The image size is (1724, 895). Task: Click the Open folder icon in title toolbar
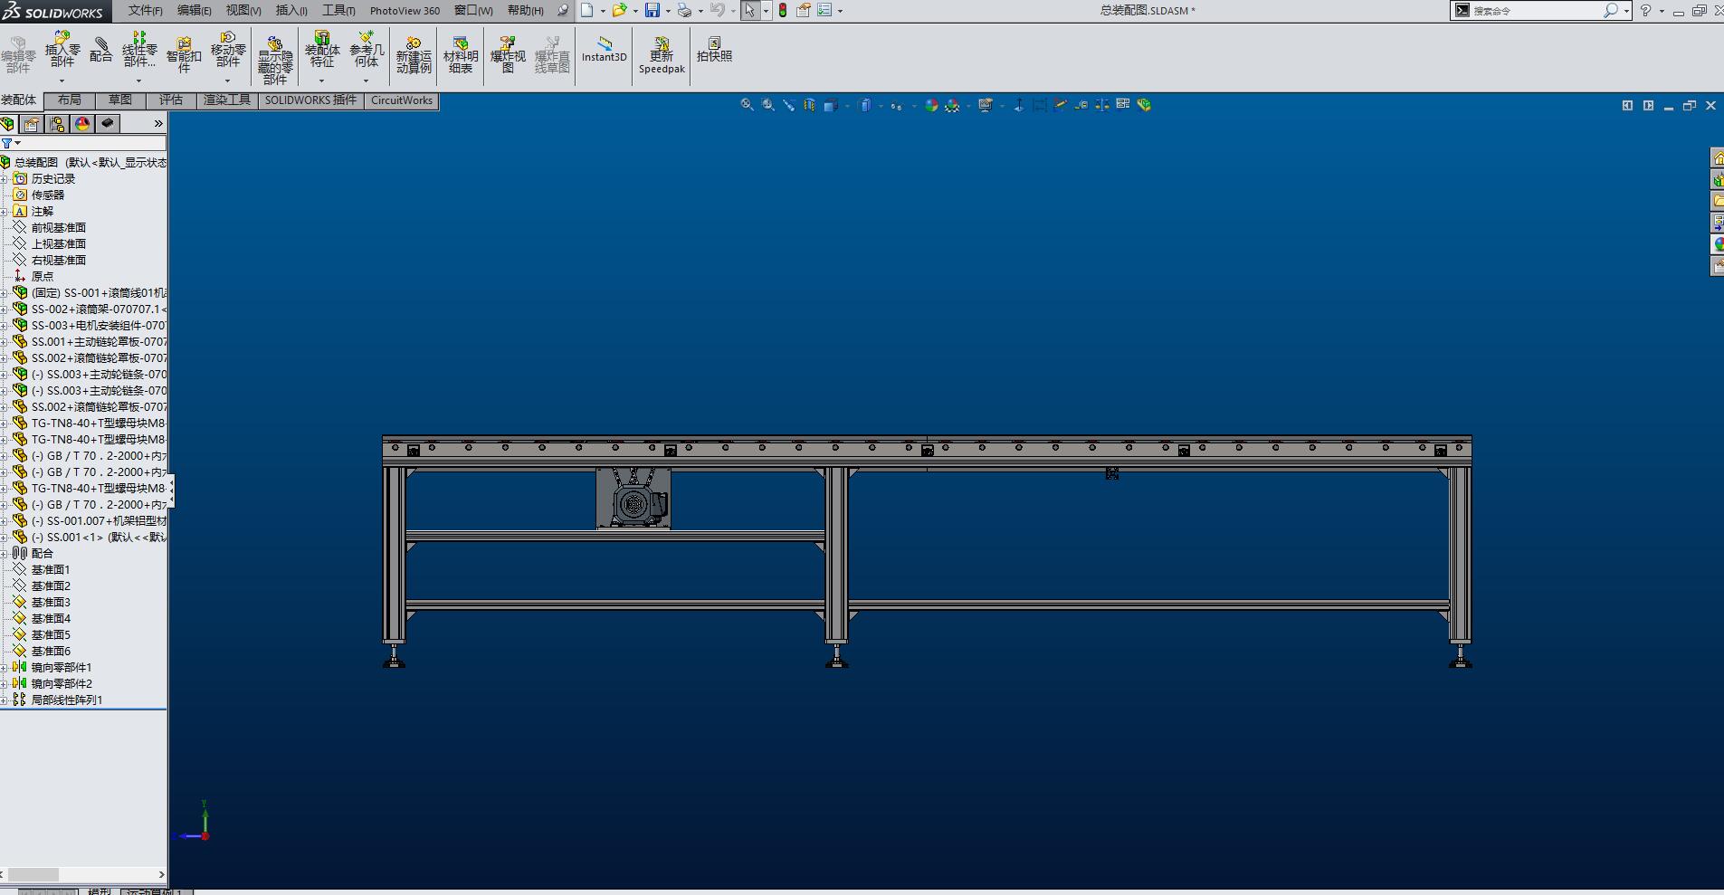tap(619, 11)
